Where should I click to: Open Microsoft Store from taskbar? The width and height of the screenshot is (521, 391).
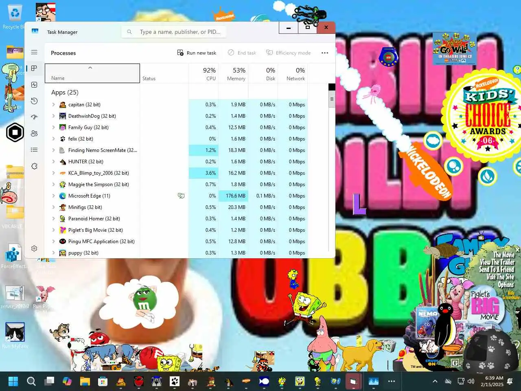pos(103,381)
